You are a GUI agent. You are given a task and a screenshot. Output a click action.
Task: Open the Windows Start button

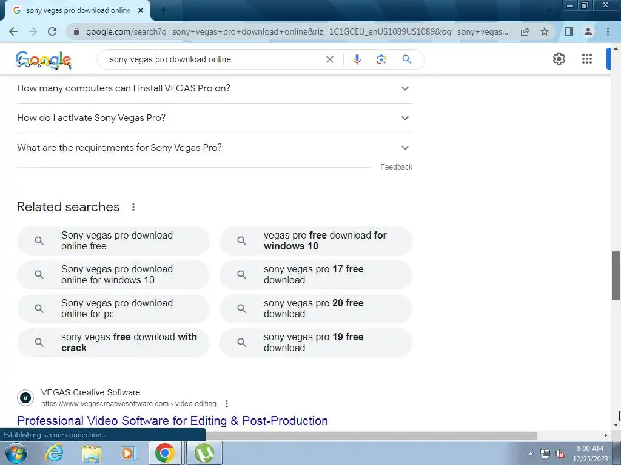pos(15,453)
